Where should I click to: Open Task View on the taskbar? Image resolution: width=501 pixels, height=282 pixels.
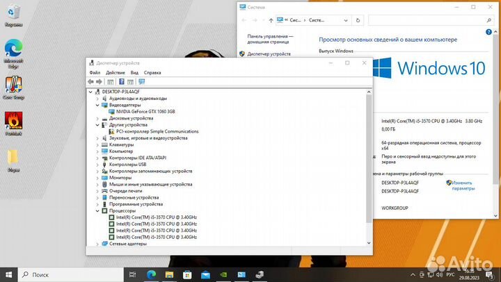pyautogui.click(x=132, y=274)
